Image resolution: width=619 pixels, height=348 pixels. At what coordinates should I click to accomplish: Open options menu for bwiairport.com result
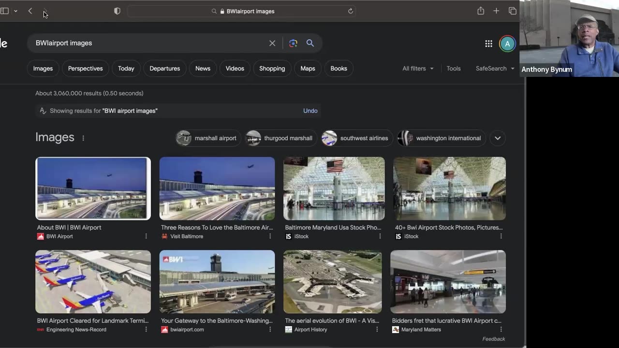tap(270, 330)
